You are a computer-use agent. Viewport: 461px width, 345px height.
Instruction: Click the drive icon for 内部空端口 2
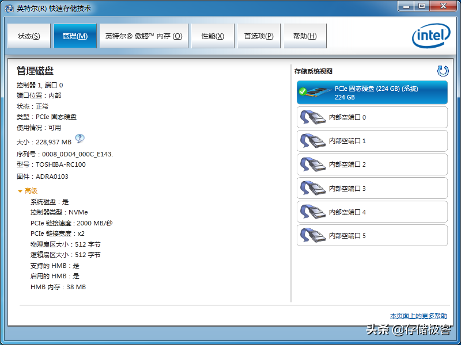pos(313,164)
